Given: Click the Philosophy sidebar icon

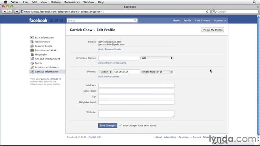Looking at the screenshot, I should [32, 54].
